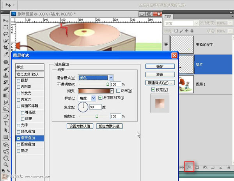Select the Rectangular Marquee tool
Image resolution: width=234 pixels, height=181 pixels.
click(6, 27)
